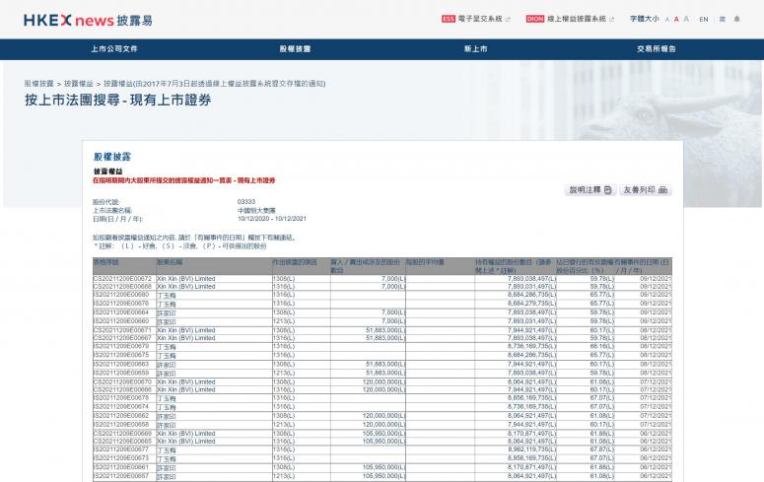This screenshot has width=764, height=482.
Task: Open form IS20211209E00658
Action: pos(121,425)
